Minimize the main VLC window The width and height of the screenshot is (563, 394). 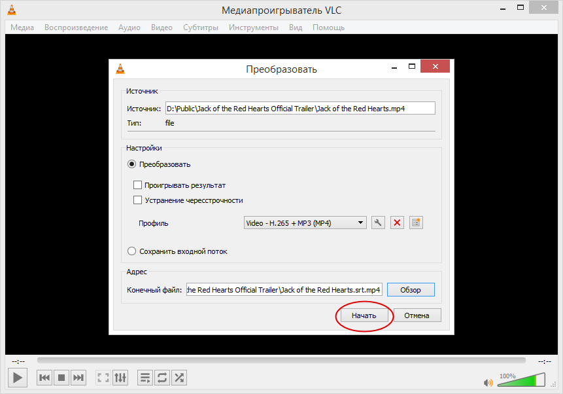click(503, 9)
